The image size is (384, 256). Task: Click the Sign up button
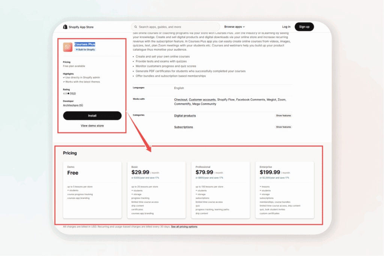304,27
